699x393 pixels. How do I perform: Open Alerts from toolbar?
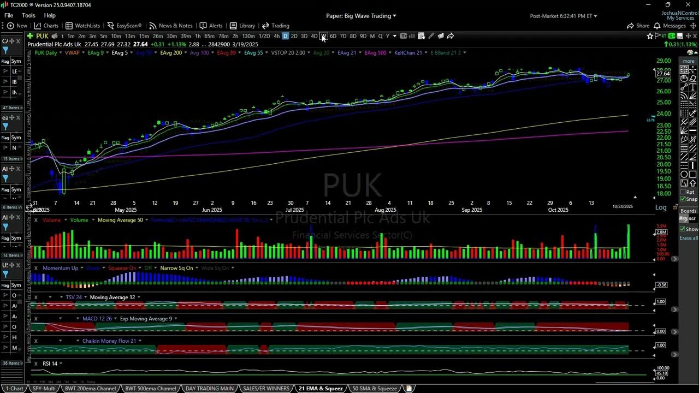(211, 26)
